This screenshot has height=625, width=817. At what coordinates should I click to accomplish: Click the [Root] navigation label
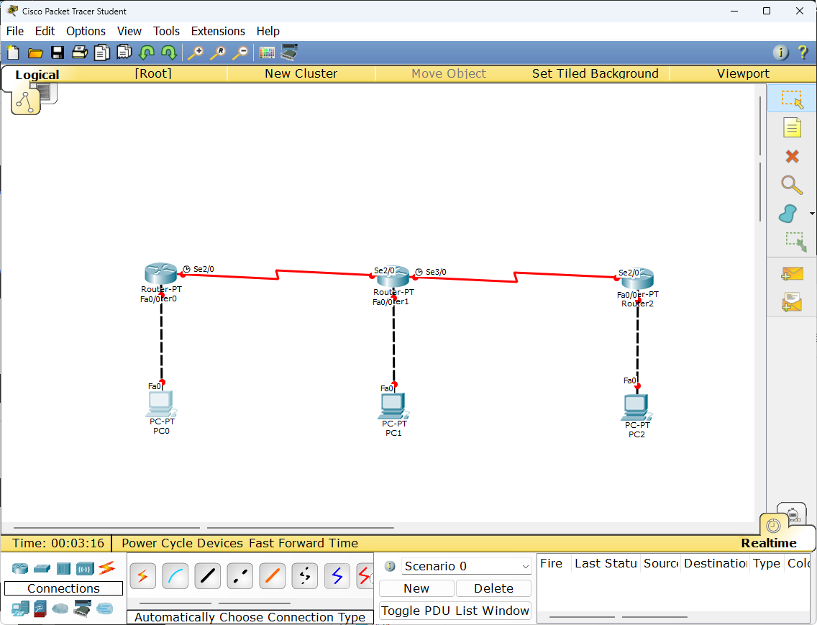153,73
